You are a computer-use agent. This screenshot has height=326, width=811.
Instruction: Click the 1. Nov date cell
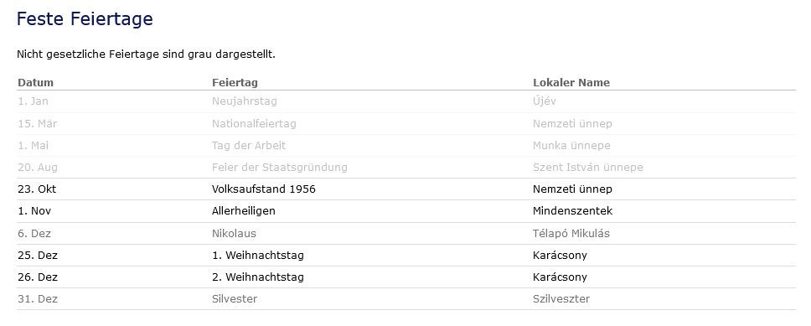(x=34, y=211)
